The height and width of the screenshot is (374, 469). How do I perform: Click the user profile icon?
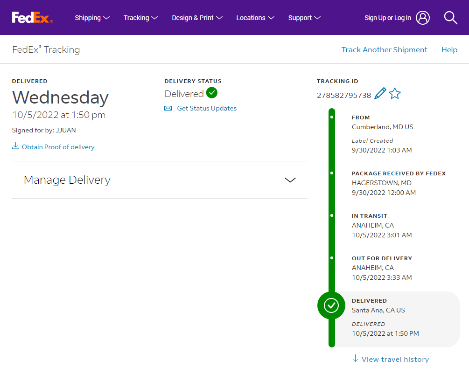tap(423, 18)
